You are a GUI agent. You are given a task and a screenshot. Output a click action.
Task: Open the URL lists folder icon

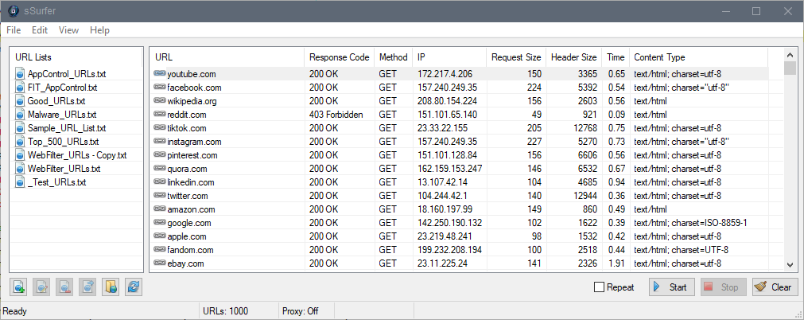111,287
